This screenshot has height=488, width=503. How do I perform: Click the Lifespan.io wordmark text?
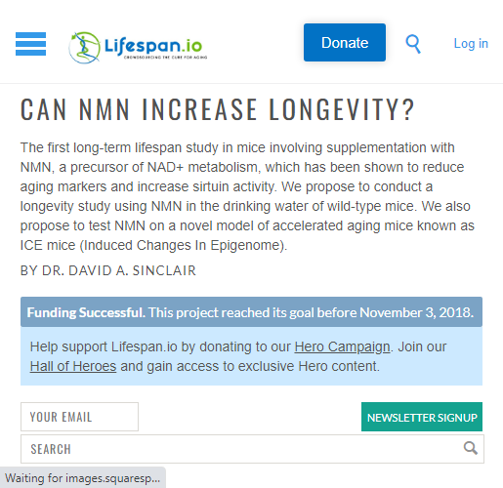click(x=153, y=46)
